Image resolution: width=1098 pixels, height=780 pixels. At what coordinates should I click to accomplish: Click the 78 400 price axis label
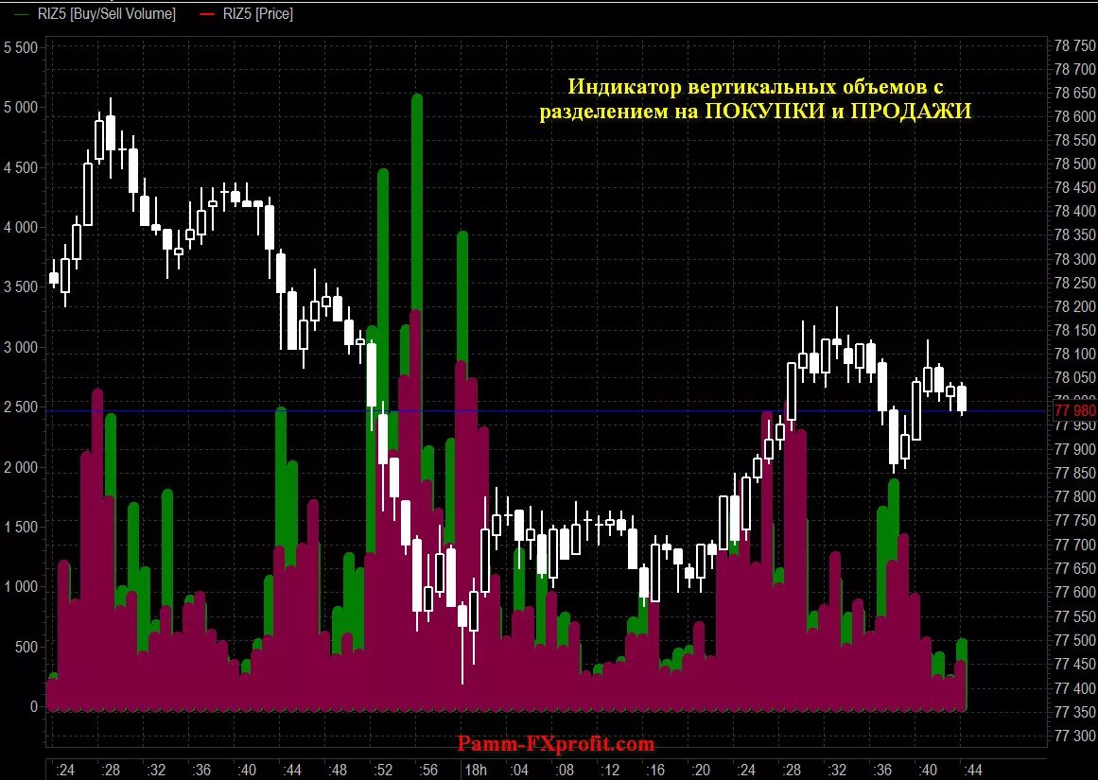[x=1075, y=211]
